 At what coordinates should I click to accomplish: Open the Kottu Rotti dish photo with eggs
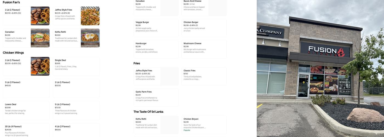[90, 38]
